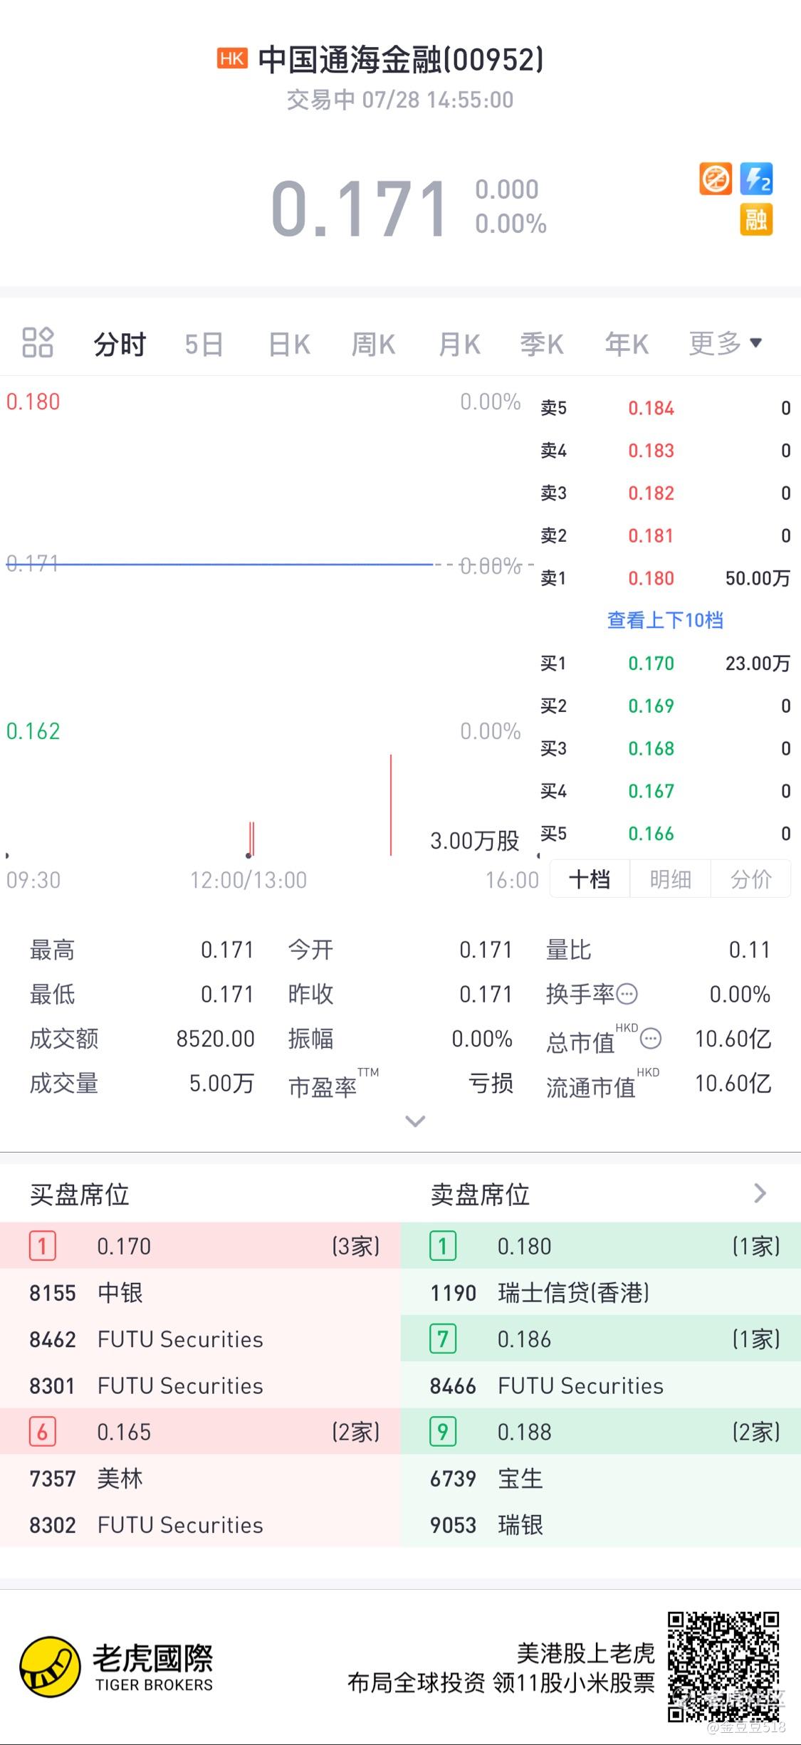Tap the 12:00/13:00 marker dot on chart

pos(248,855)
